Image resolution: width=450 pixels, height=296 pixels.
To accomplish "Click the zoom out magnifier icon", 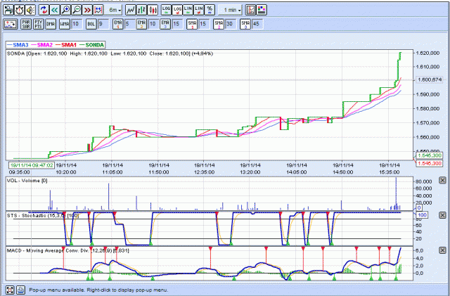I will [76, 10].
